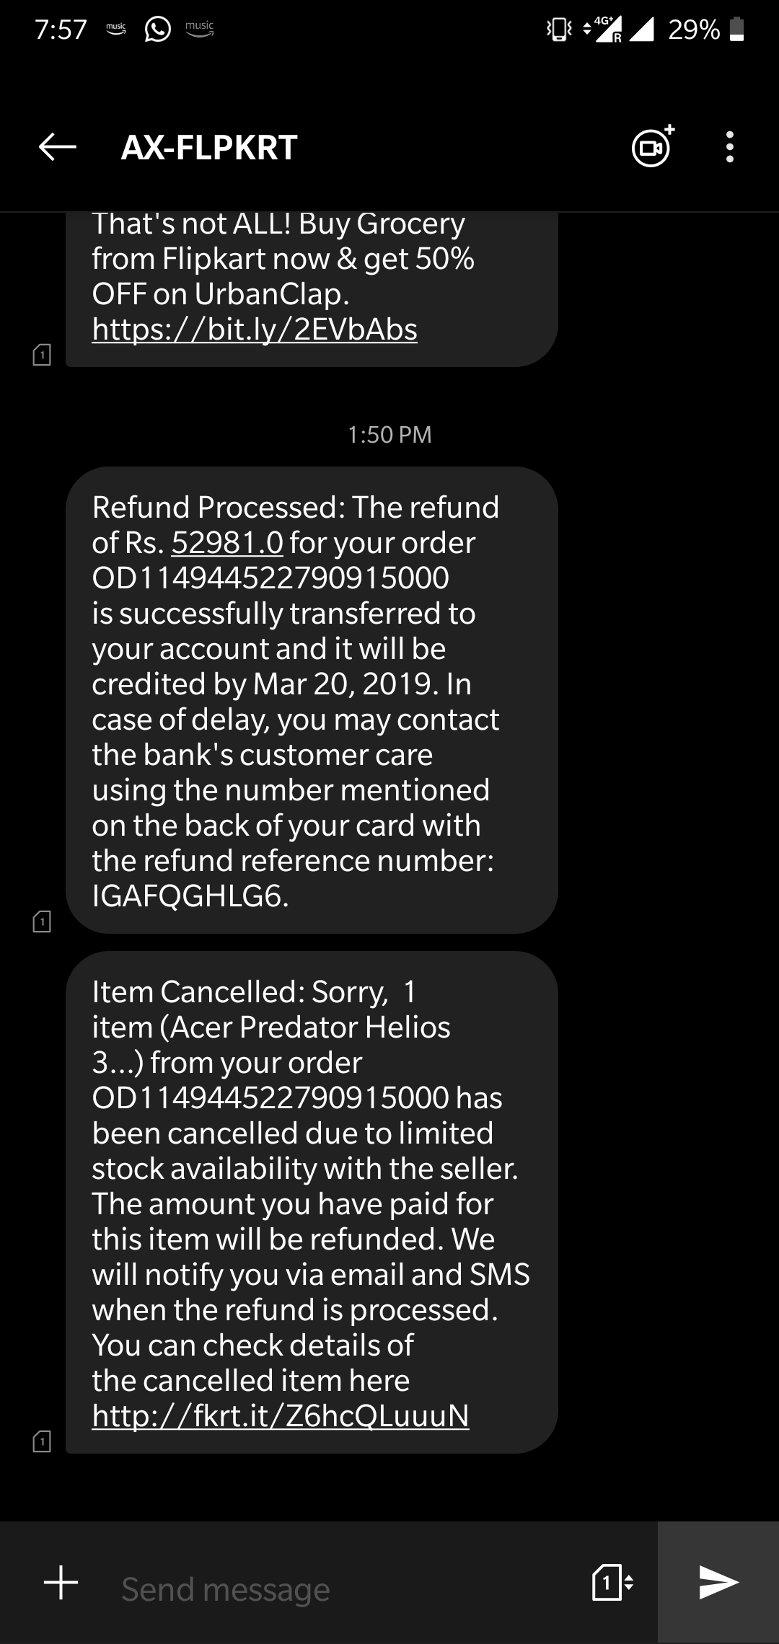Open the three-dot overflow menu
This screenshot has width=779, height=1644.
[x=730, y=147]
